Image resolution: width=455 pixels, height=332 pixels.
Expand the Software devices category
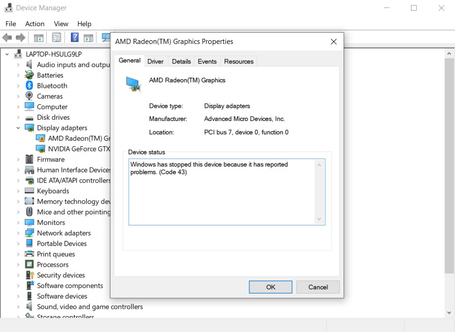coord(18,296)
